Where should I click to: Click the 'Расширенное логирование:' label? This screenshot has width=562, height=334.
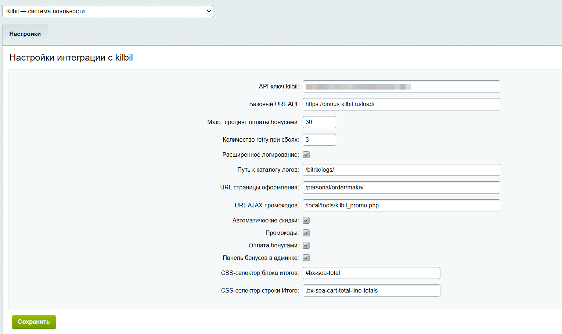pyautogui.click(x=260, y=155)
